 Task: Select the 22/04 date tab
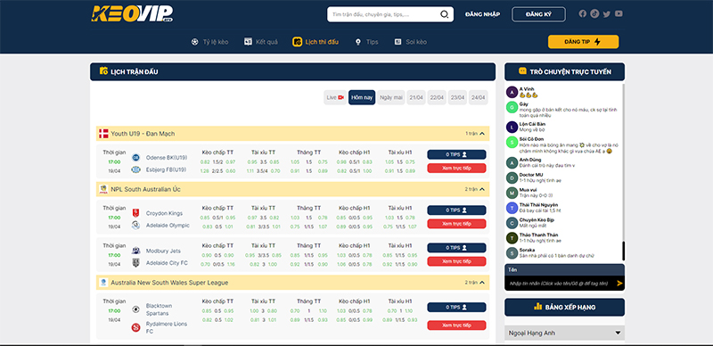pyautogui.click(x=437, y=97)
